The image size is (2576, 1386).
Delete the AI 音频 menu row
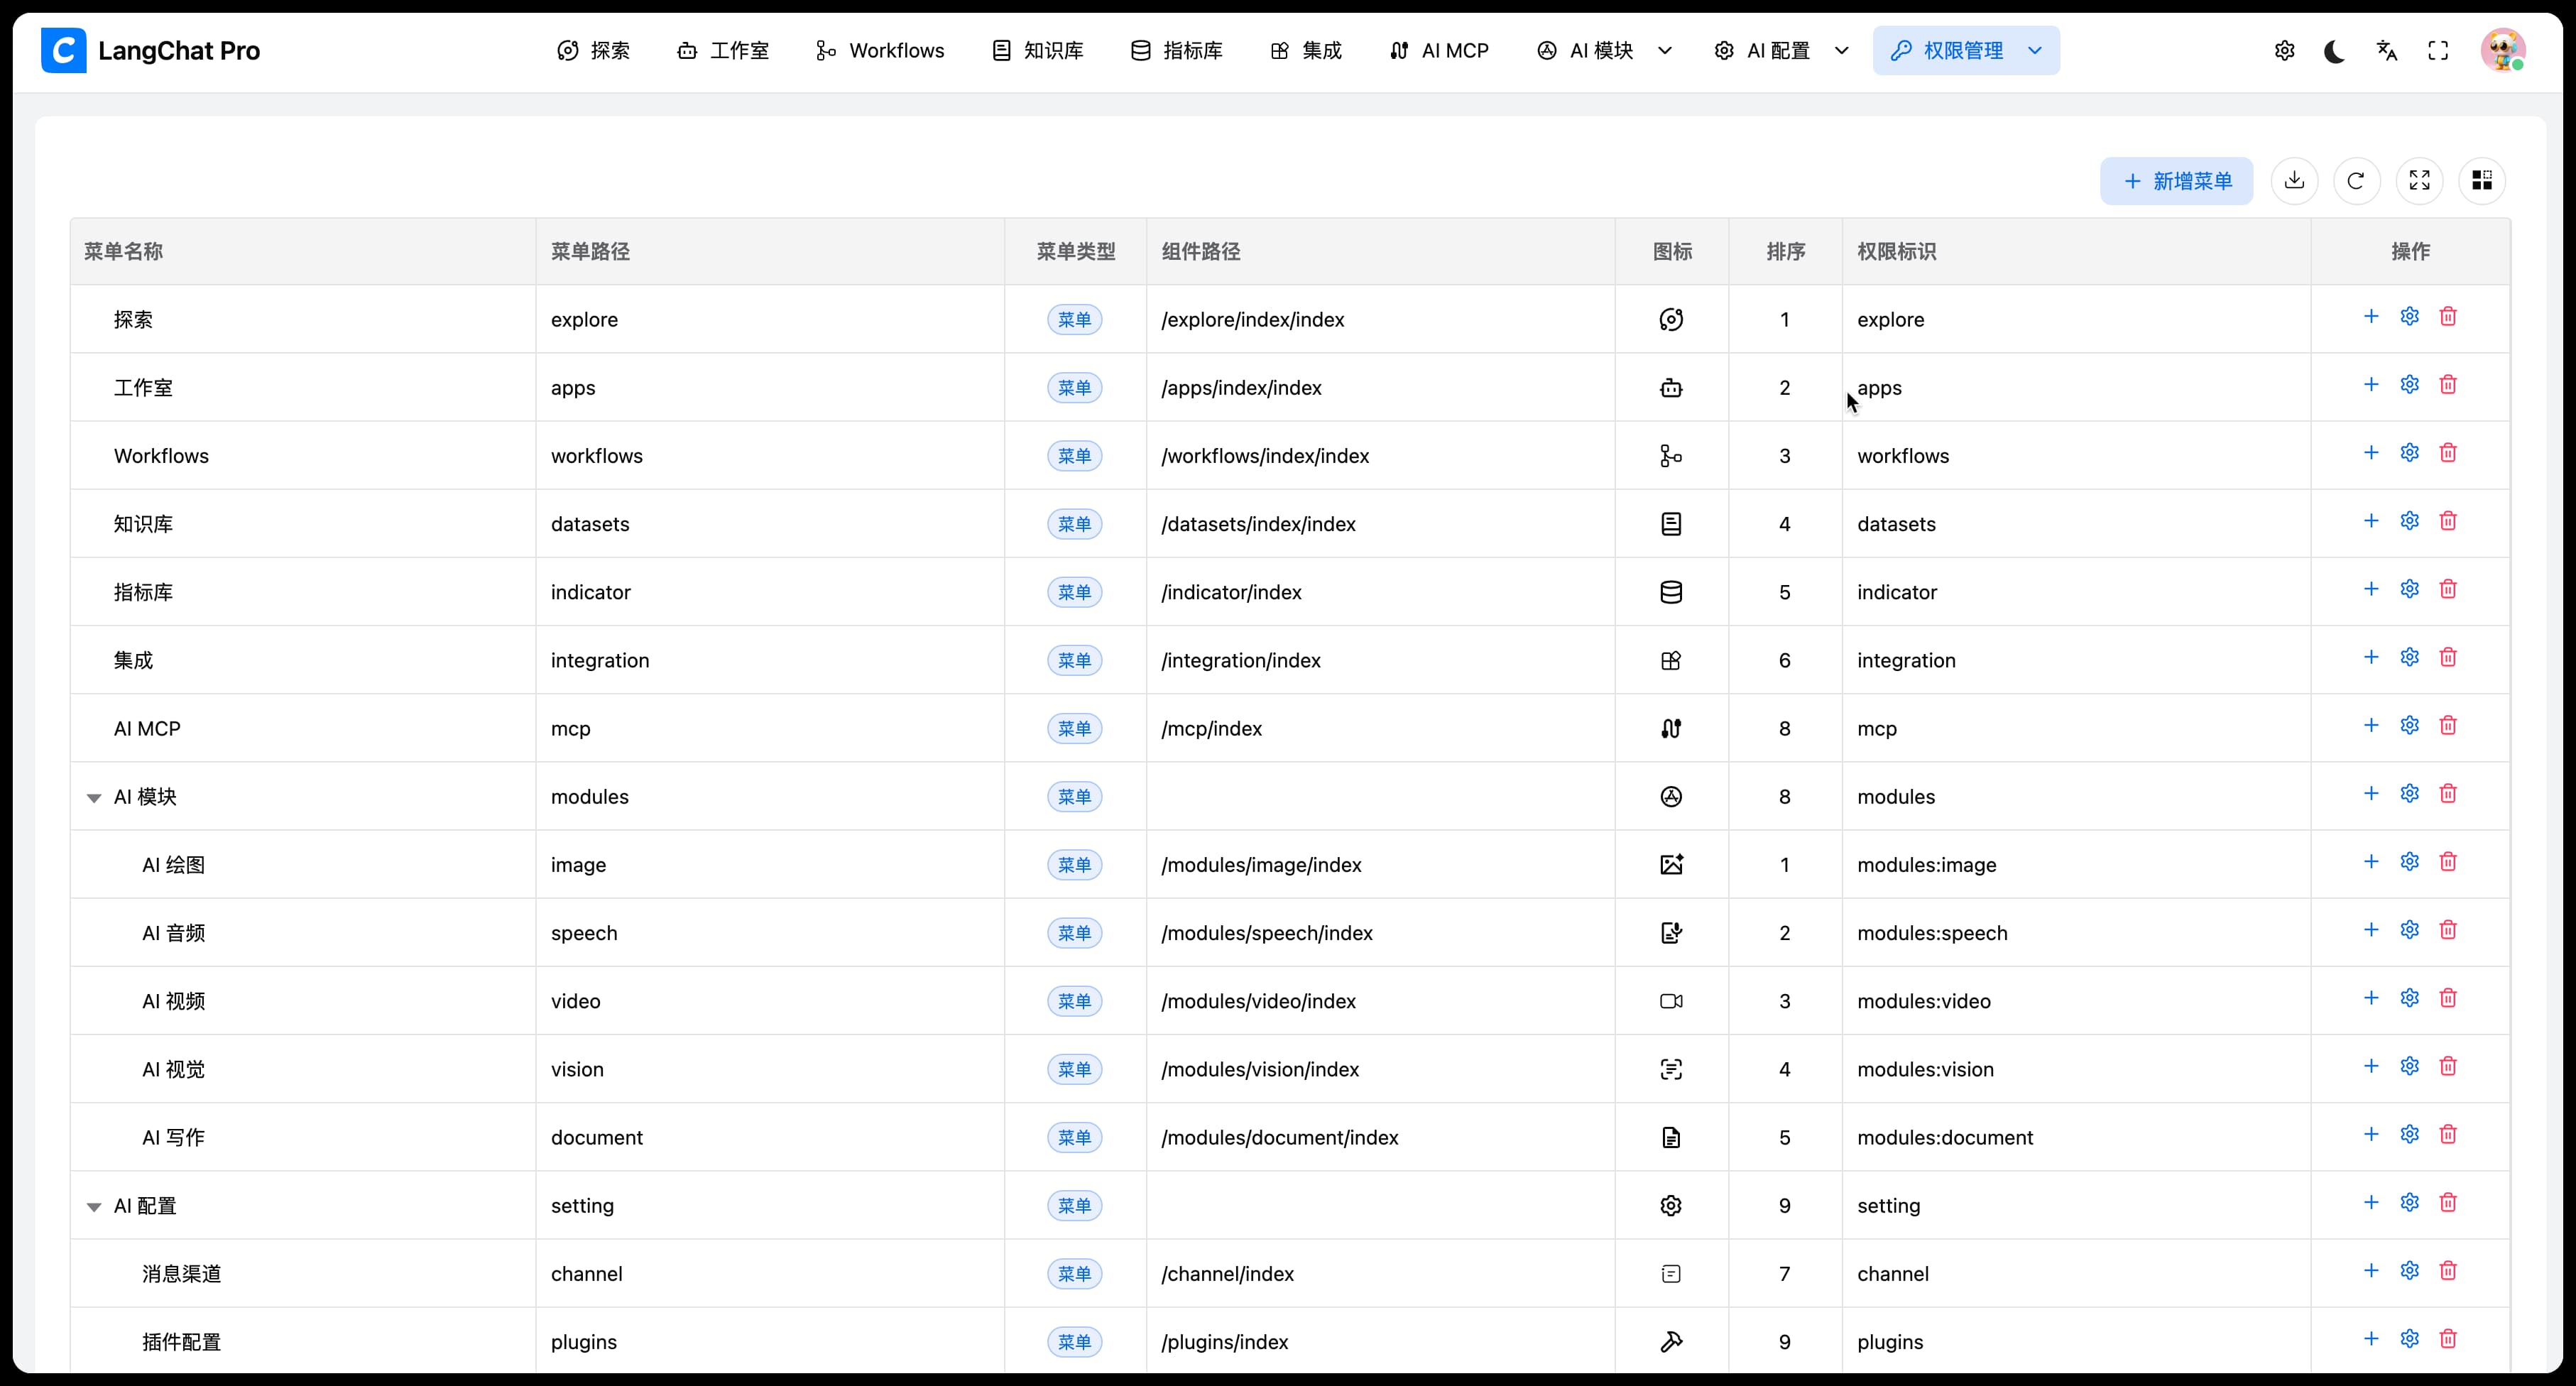[2448, 930]
